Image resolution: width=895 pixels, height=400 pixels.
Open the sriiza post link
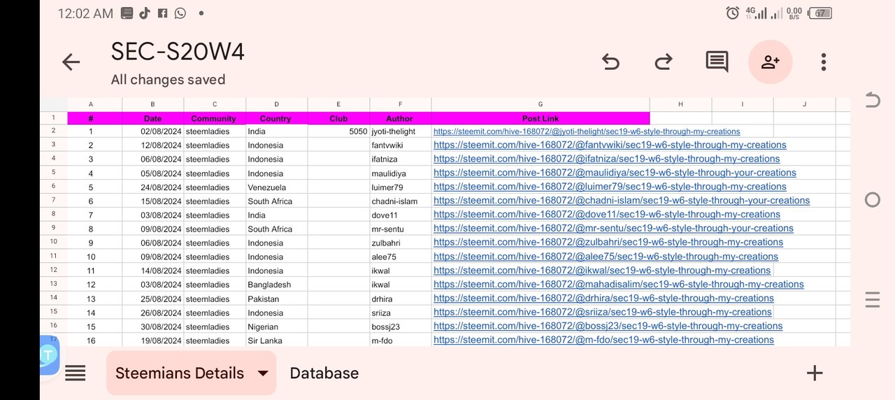coord(603,313)
